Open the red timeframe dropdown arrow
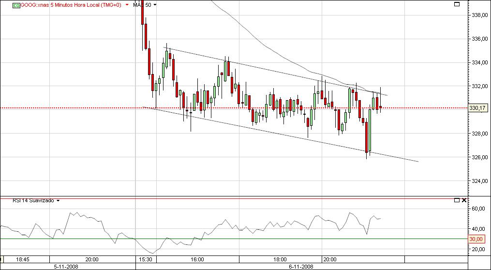The width and height of the screenshot is (491, 270). point(127,5)
